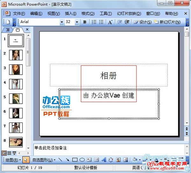
Task: Open the 格式(O) menu
Action: [x=88, y=13]
